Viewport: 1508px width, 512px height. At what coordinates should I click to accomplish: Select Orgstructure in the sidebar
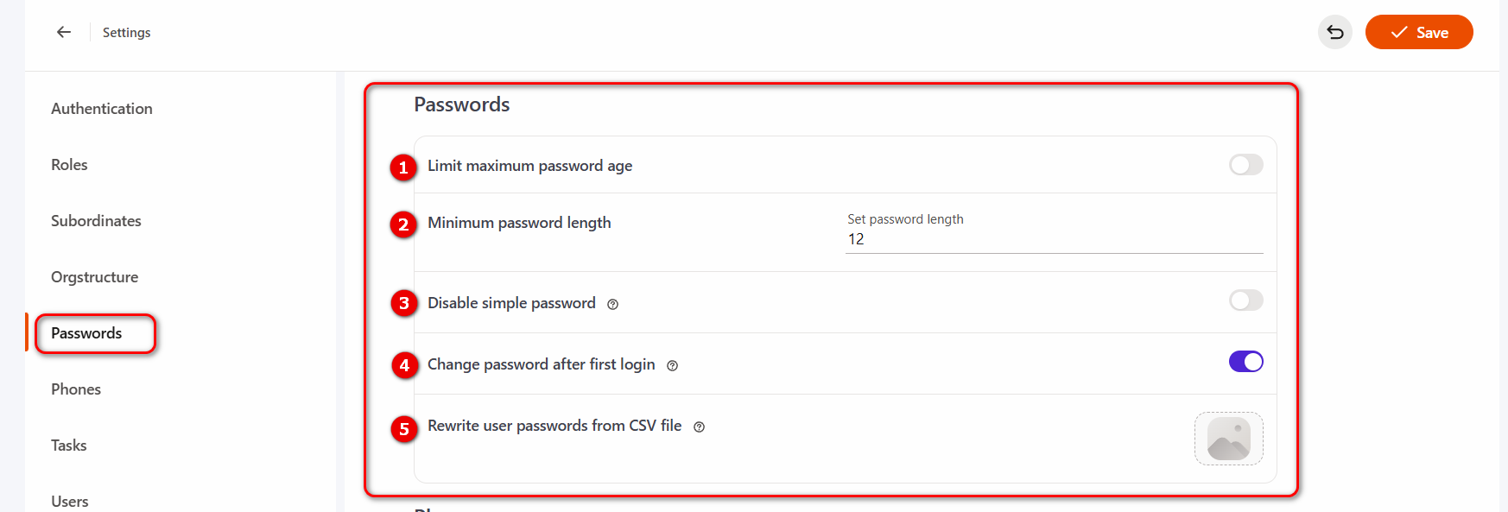pos(94,277)
